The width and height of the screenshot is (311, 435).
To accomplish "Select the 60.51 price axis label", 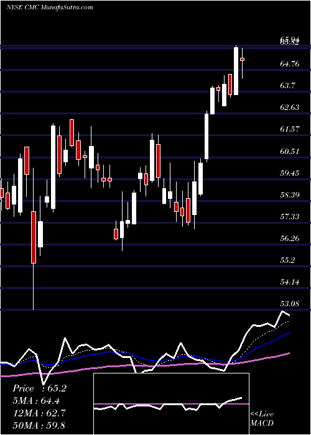I will pos(290,151).
